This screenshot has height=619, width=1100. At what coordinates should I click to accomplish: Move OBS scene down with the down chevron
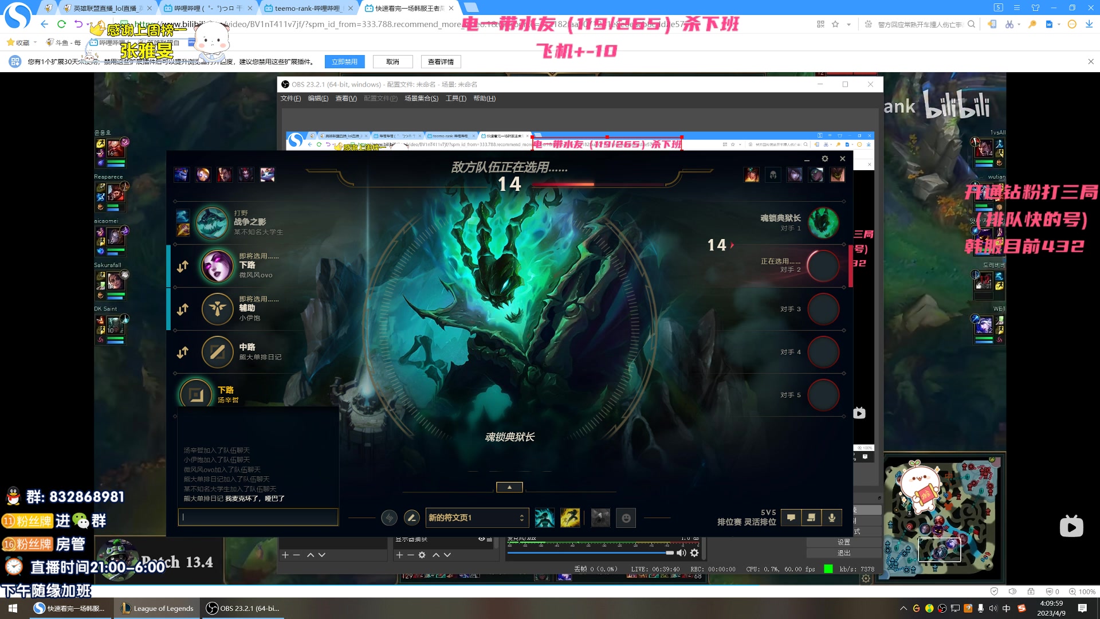tap(322, 555)
